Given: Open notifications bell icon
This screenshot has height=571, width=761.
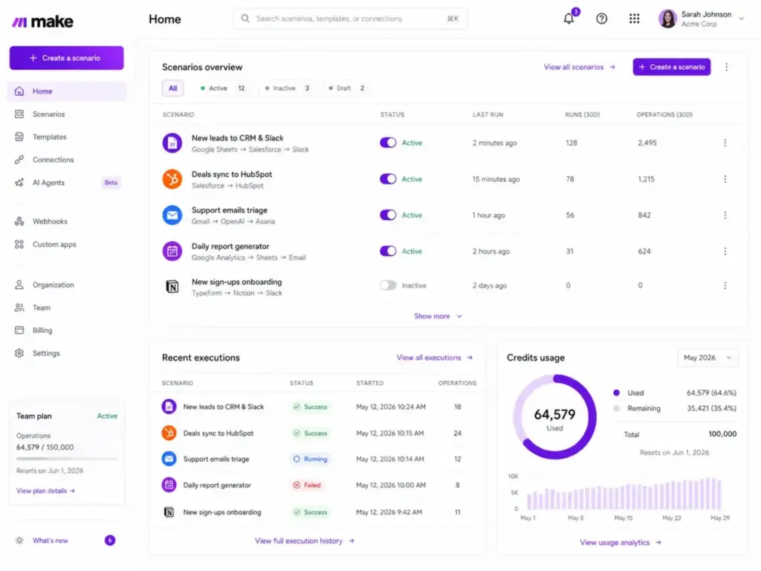Looking at the screenshot, I should [569, 19].
